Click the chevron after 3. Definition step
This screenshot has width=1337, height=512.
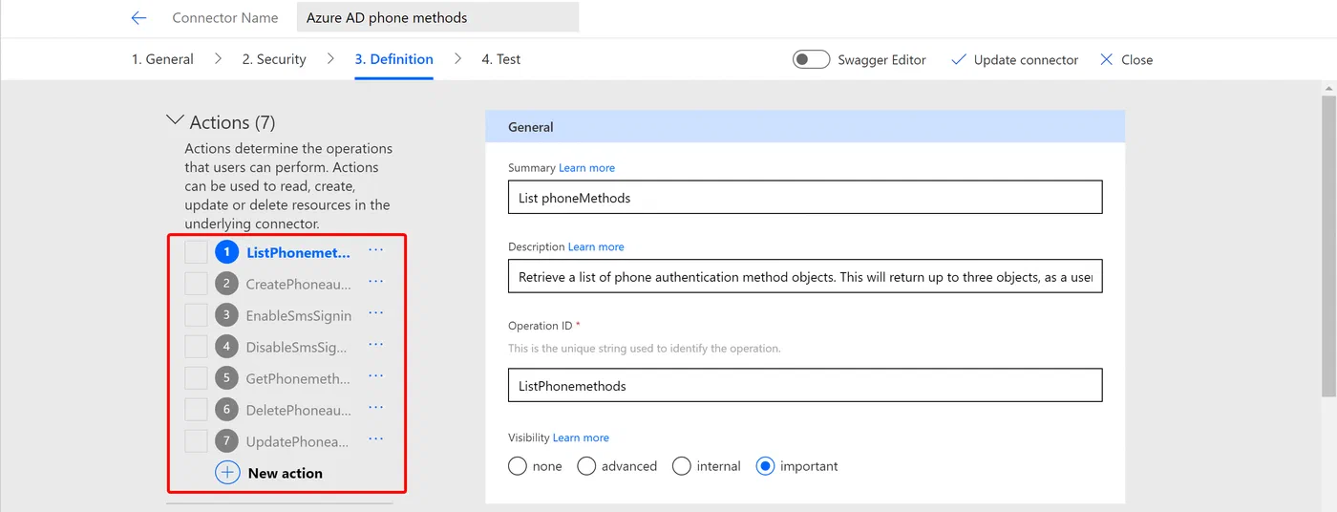click(x=457, y=59)
